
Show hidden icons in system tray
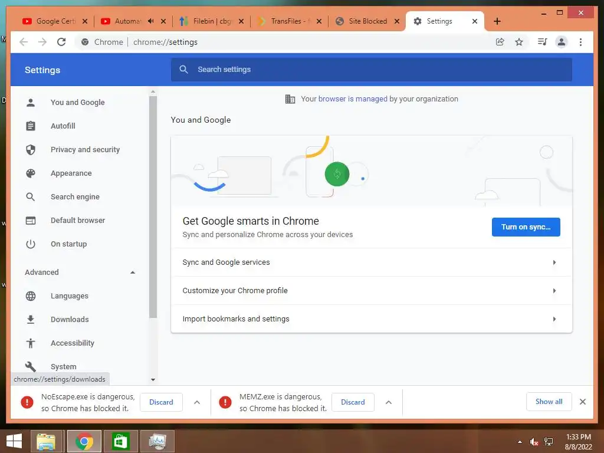point(520,442)
